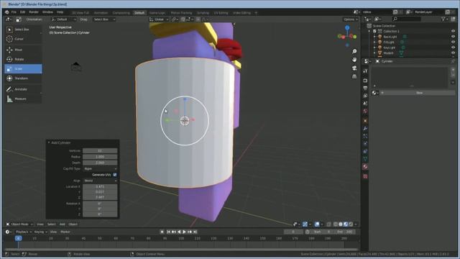This screenshot has height=259, width=460.
Task: Open Playback dropdown in timeline
Action: pyautogui.click(x=23, y=232)
